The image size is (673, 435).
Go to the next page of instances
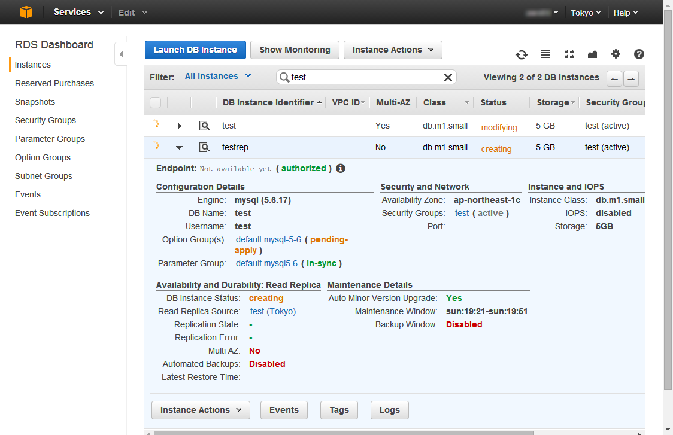(631, 79)
